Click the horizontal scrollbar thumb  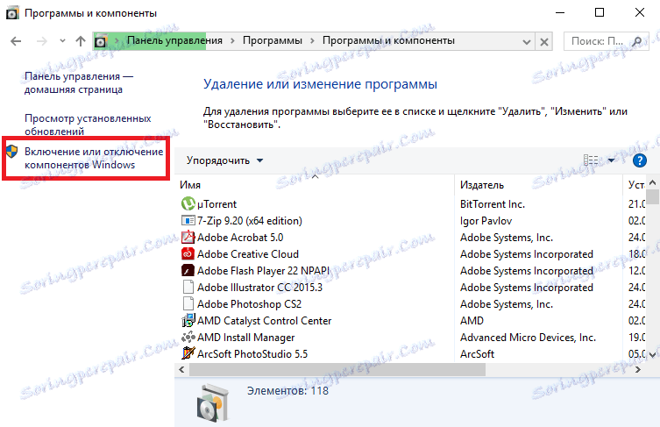(x=337, y=370)
